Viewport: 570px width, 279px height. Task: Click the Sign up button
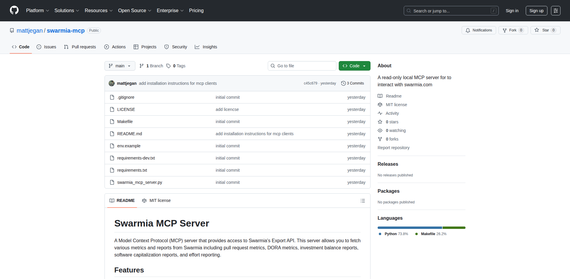(536, 11)
